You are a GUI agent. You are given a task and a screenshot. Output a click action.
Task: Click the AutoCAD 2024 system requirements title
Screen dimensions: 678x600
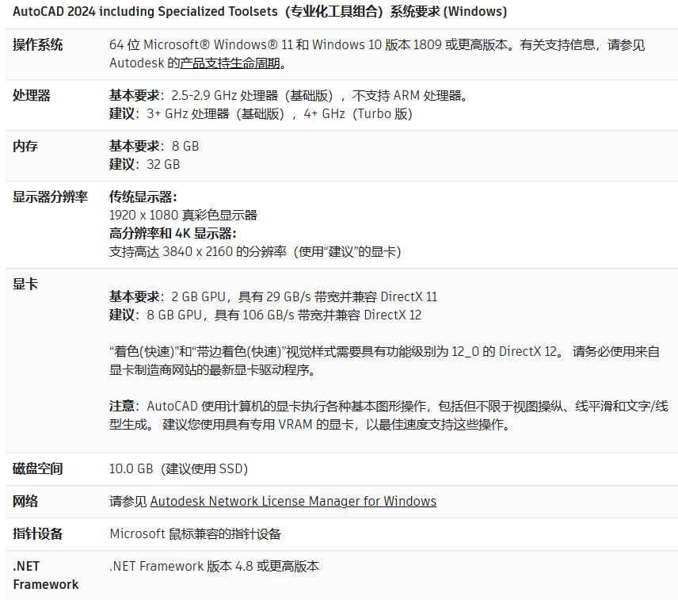click(x=260, y=12)
